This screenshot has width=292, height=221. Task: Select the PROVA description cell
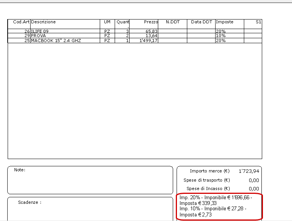(x=65, y=36)
